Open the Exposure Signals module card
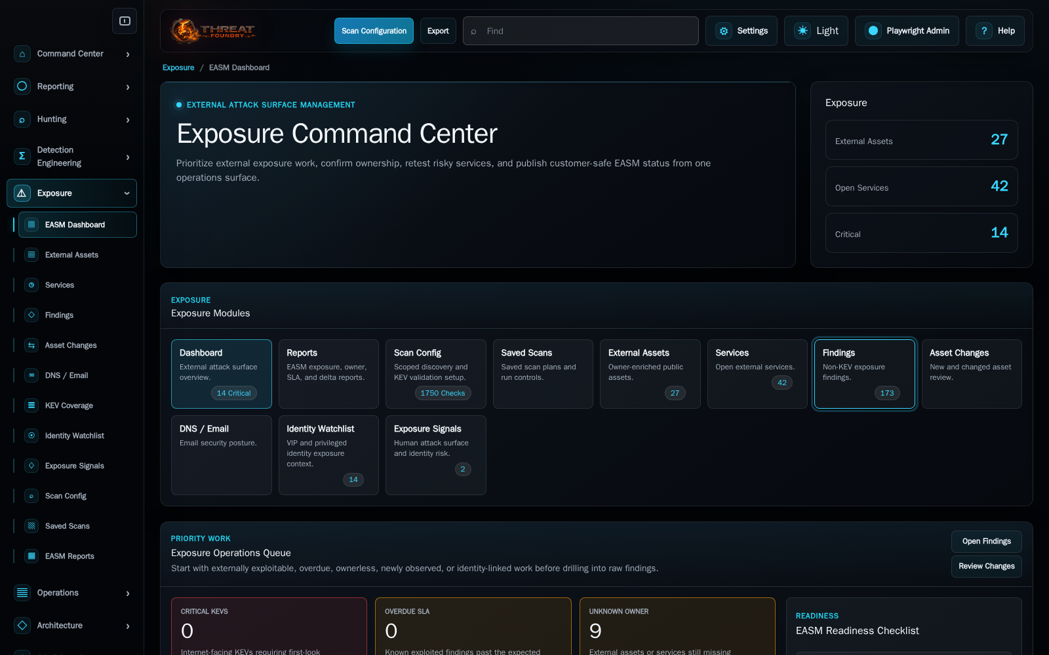Screen dimensions: 1049x655 (x=436, y=455)
